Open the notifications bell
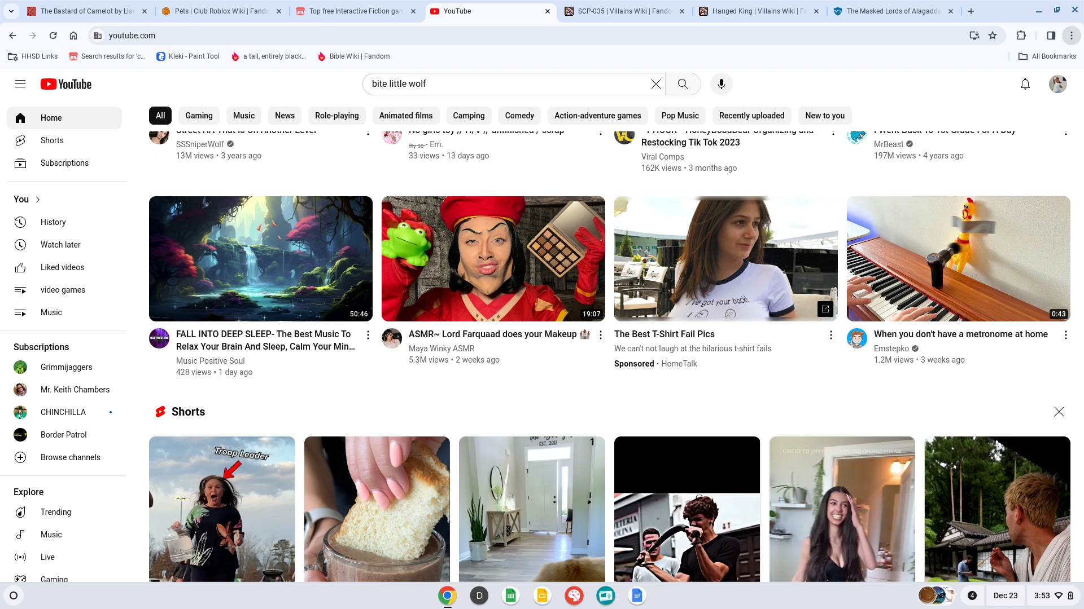The height and width of the screenshot is (609, 1084). (x=1025, y=84)
